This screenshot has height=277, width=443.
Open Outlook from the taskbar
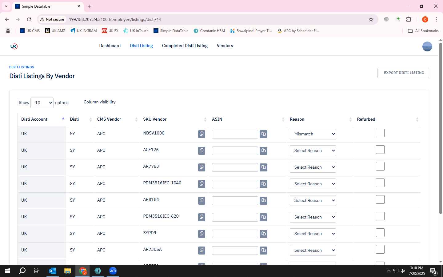coord(53,271)
